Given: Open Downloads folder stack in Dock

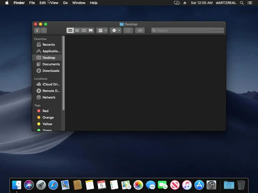Looking at the screenshot, I should click(x=229, y=185).
